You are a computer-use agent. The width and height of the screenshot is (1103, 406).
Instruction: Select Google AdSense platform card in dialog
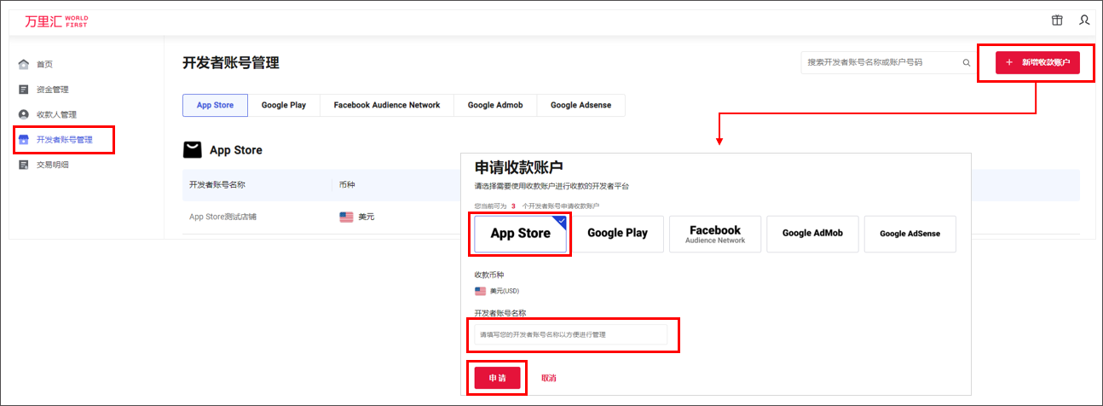click(x=910, y=234)
